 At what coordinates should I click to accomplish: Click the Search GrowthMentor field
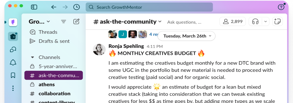pyautogui.click(x=149, y=7)
